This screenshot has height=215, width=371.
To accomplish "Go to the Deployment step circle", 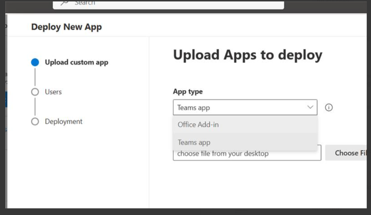I will [x=35, y=122].
